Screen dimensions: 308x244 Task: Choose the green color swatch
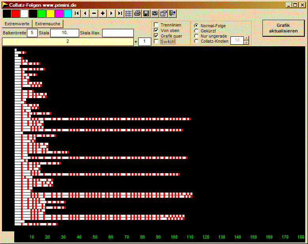coord(42,14)
